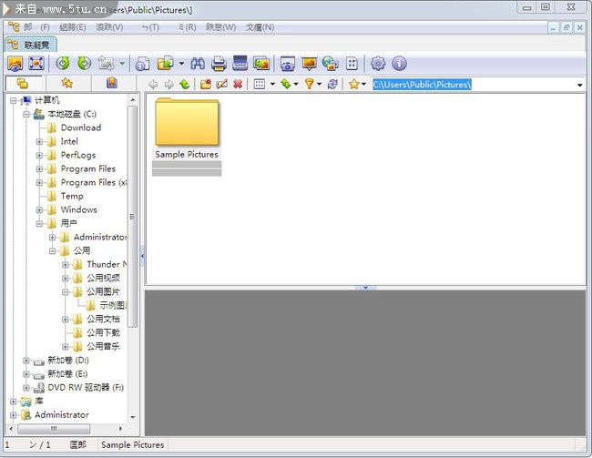Viewport: 592px width, 458px height.
Task: Open search with the binoculars icon
Action: point(198,64)
